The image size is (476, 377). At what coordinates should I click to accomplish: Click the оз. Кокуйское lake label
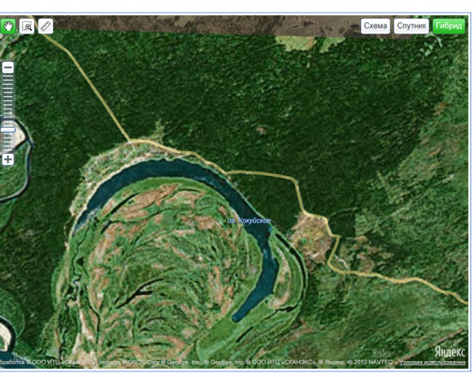249,220
